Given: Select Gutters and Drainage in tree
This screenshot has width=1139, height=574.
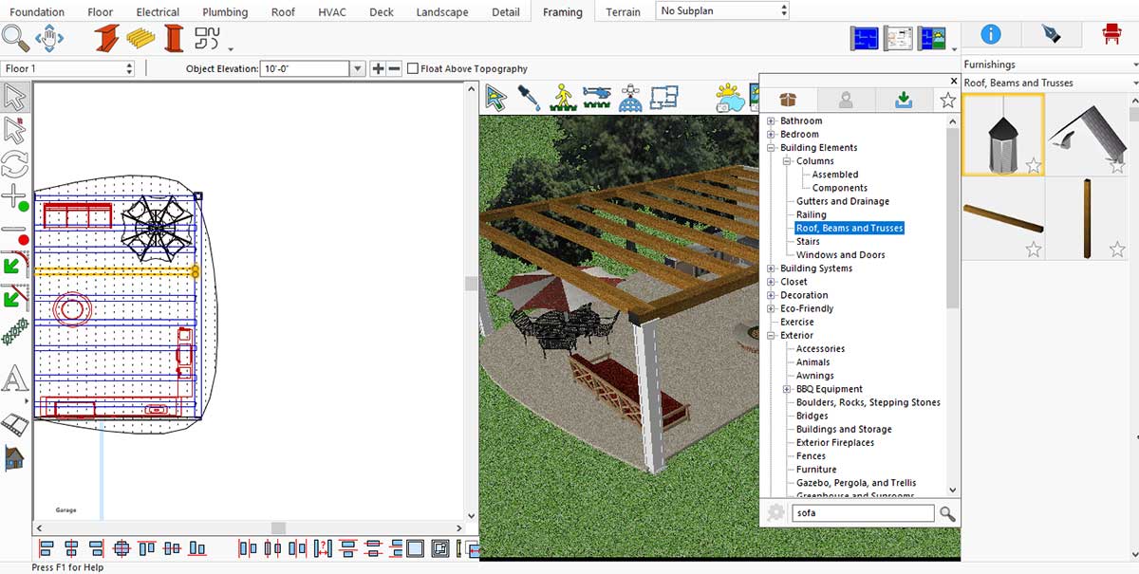Looking at the screenshot, I should 843,201.
